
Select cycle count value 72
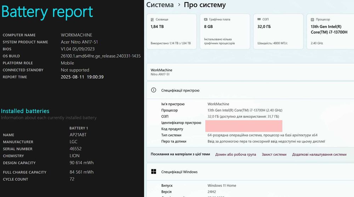(x=72, y=179)
